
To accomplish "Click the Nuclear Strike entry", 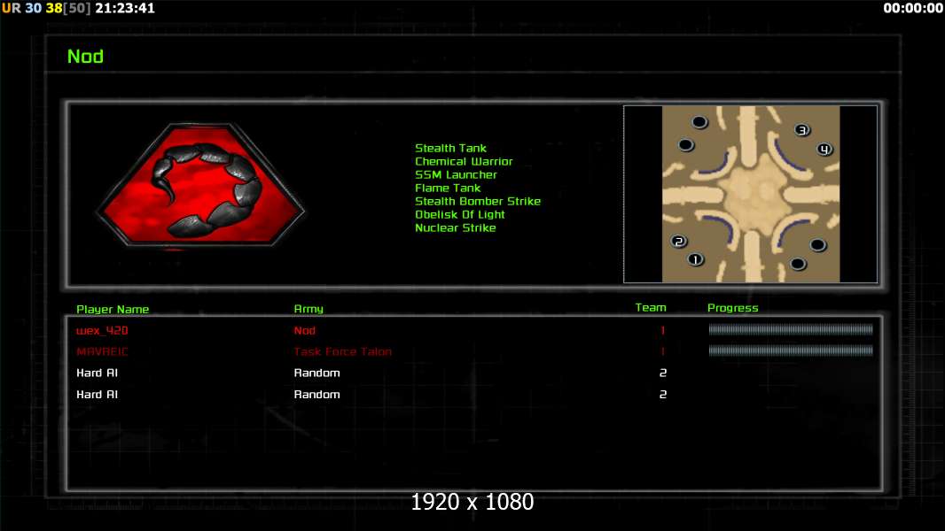I will (x=455, y=227).
